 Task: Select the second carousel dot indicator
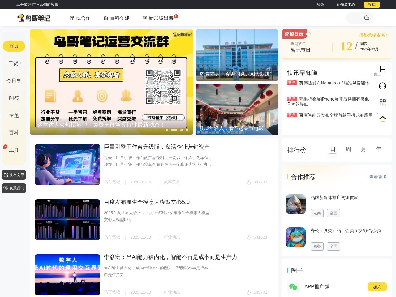point(174,130)
